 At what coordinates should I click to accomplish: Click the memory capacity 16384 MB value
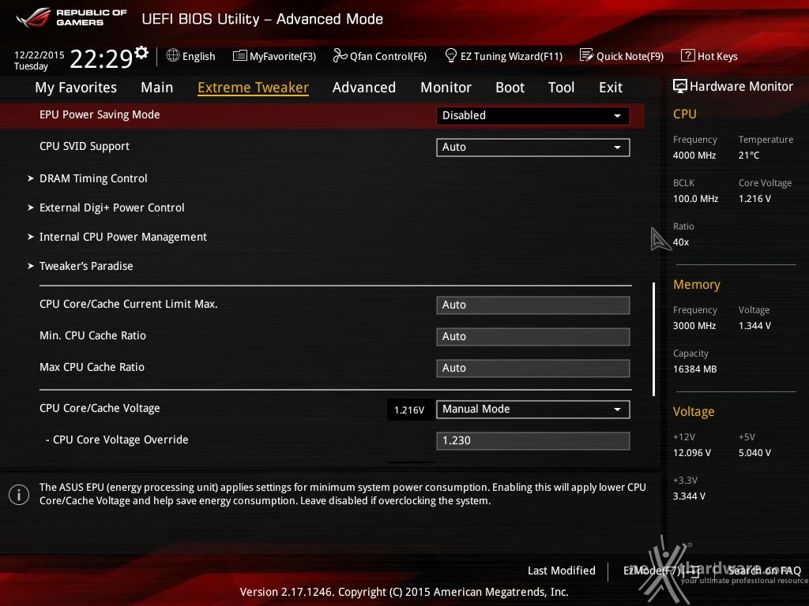pos(695,369)
